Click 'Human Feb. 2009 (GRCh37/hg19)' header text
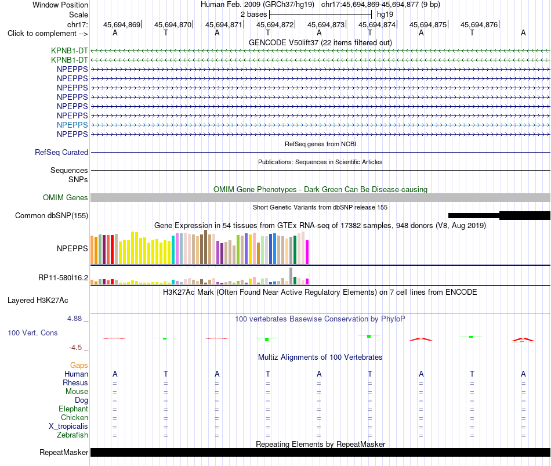 pyautogui.click(x=257, y=5)
